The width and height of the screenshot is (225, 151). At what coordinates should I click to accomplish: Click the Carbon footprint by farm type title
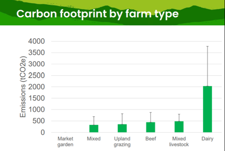[98, 14]
